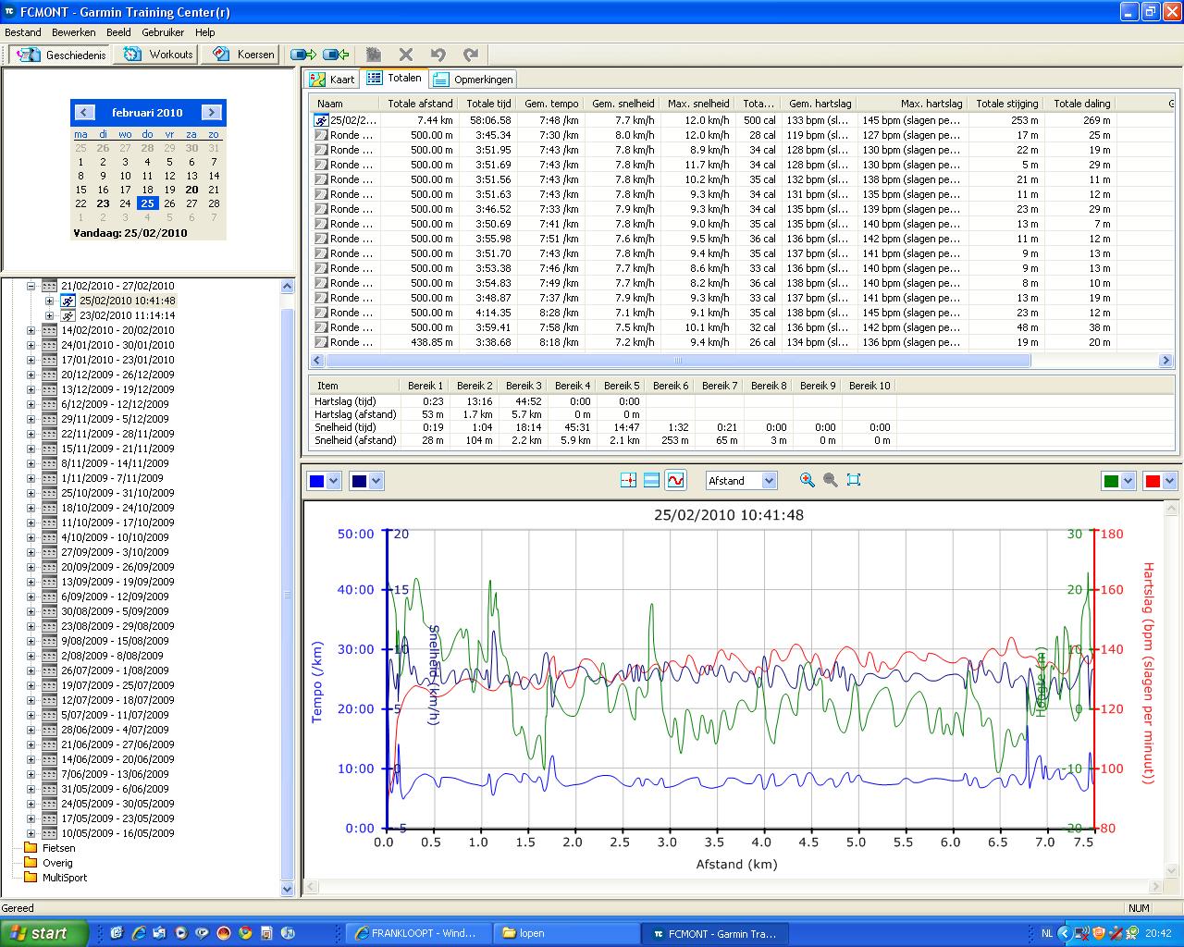Screen dimensions: 1184x947
Task: Zoom in on the chart
Action: [808, 480]
